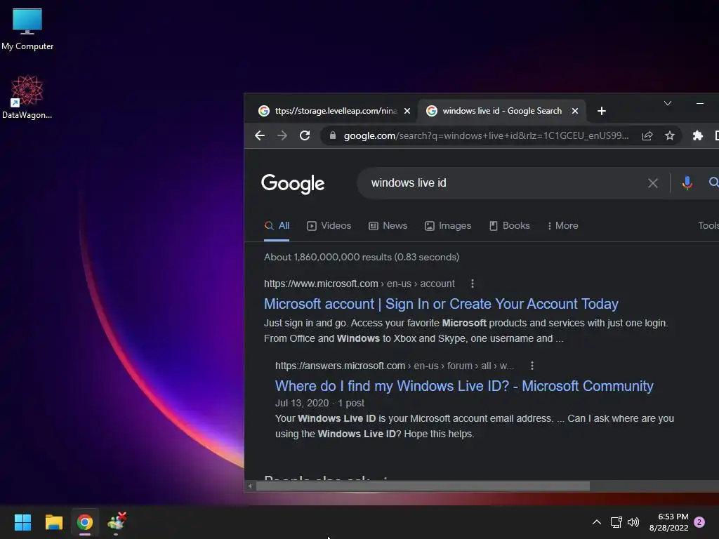Click the Google logo
The image size is (719, 539).
click(293, 184)
